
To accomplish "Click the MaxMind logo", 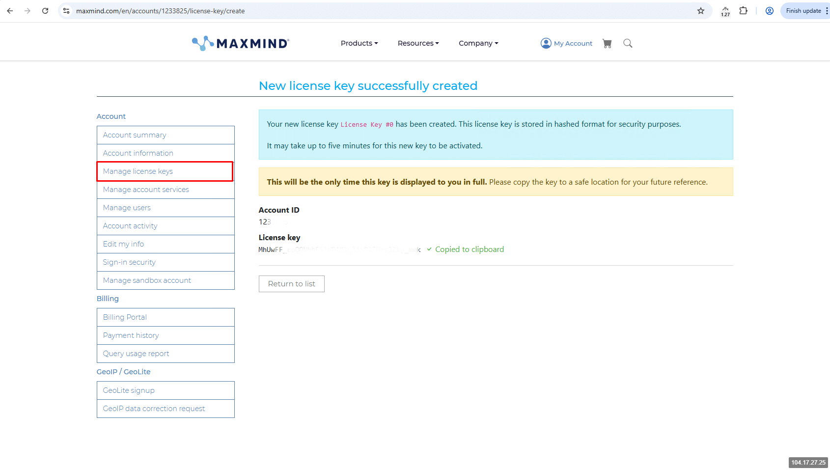I will pyautogui.click(x=241, y=44).
